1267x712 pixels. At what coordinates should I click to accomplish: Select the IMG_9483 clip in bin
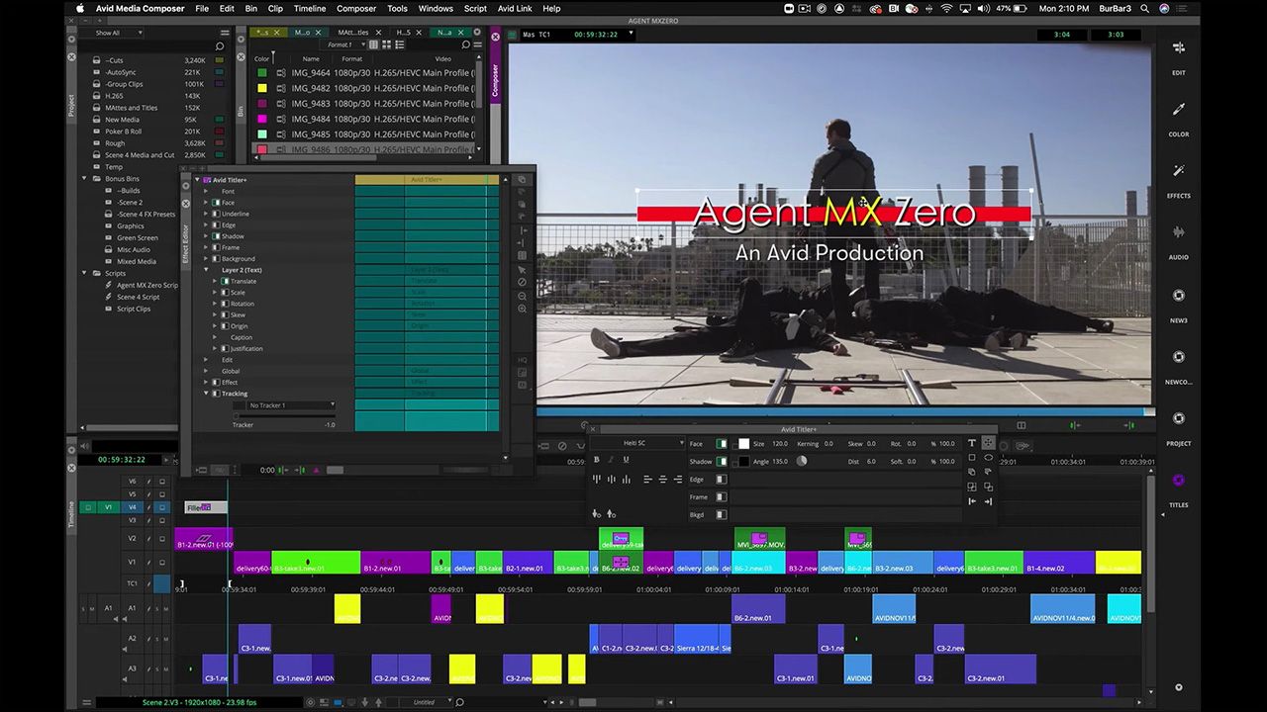tap(310, 104)
